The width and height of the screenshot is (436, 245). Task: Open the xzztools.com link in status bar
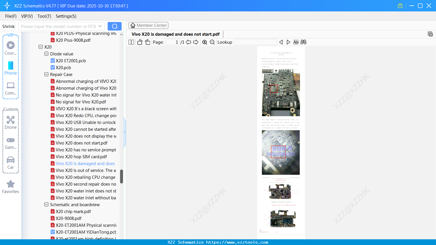(x=237, y=242)
